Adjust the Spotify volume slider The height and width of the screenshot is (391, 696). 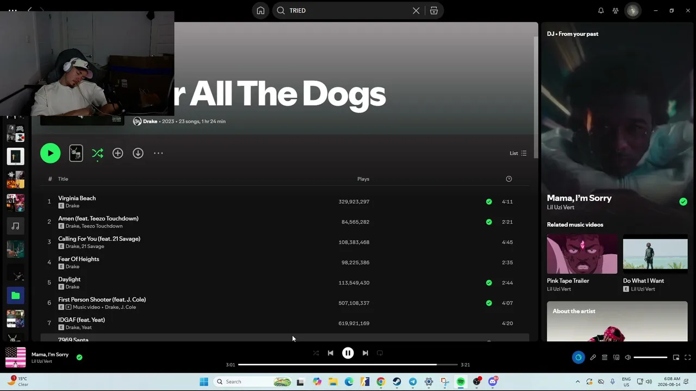[650, 357]
